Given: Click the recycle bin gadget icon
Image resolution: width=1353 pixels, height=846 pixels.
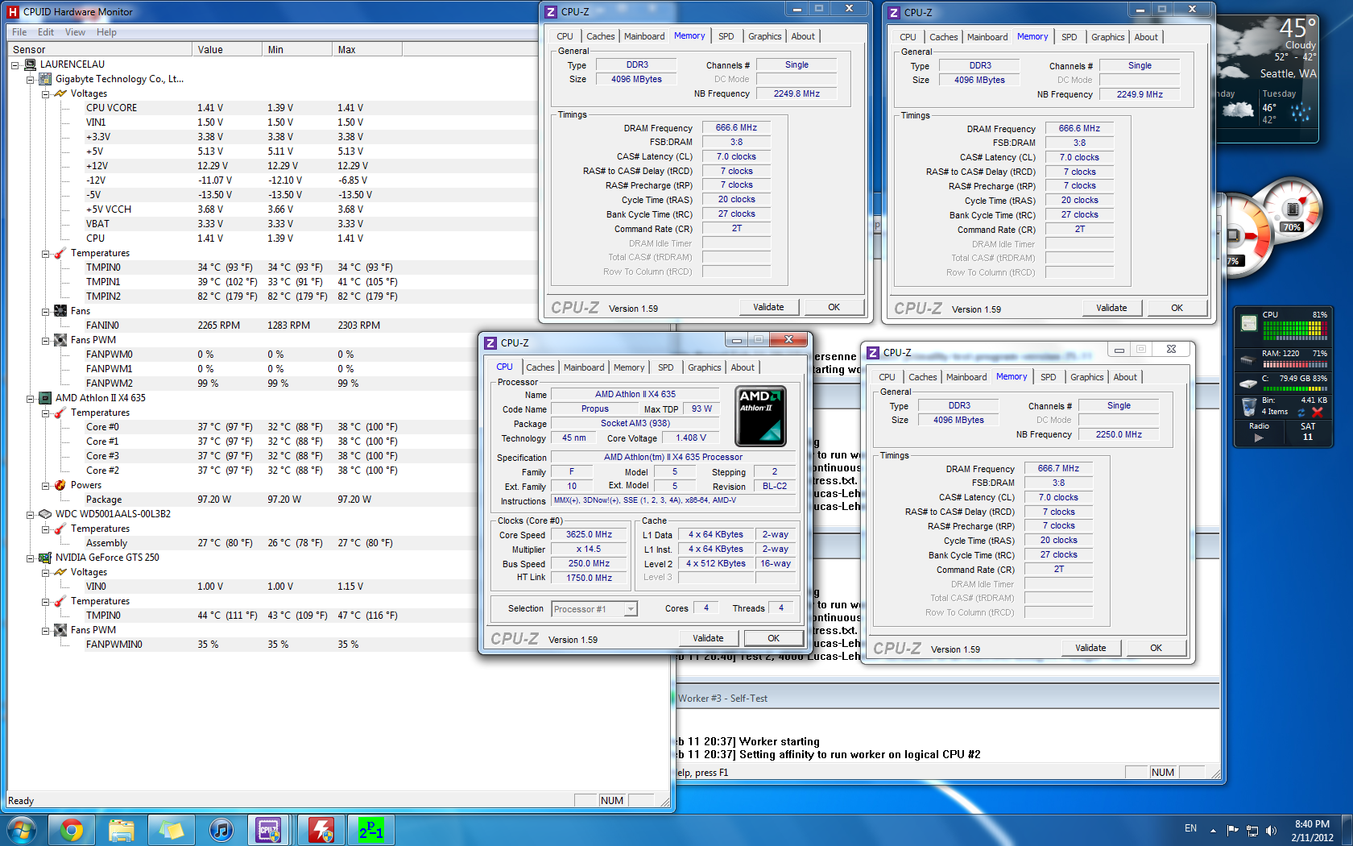Looking at the screenshot, I should click(x=1248, y=406).
